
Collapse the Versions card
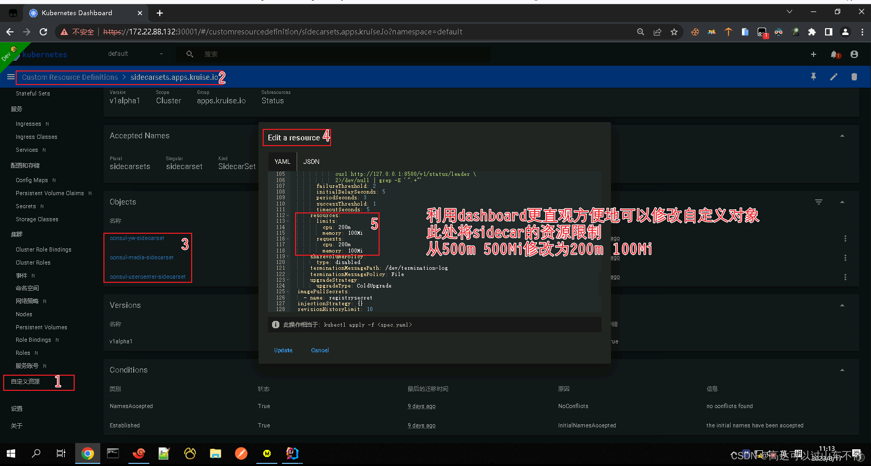[x=842, y=305]
